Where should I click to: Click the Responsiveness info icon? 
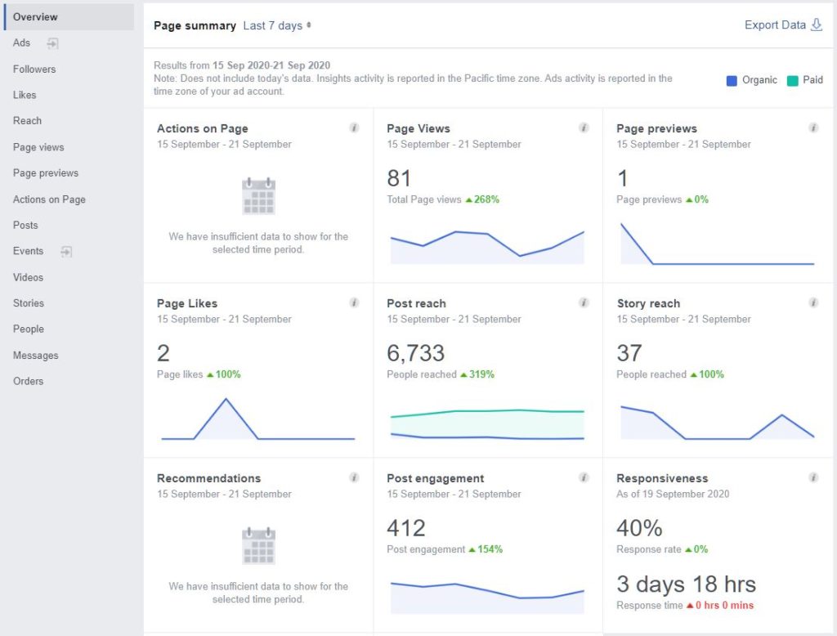click(813, 477)
